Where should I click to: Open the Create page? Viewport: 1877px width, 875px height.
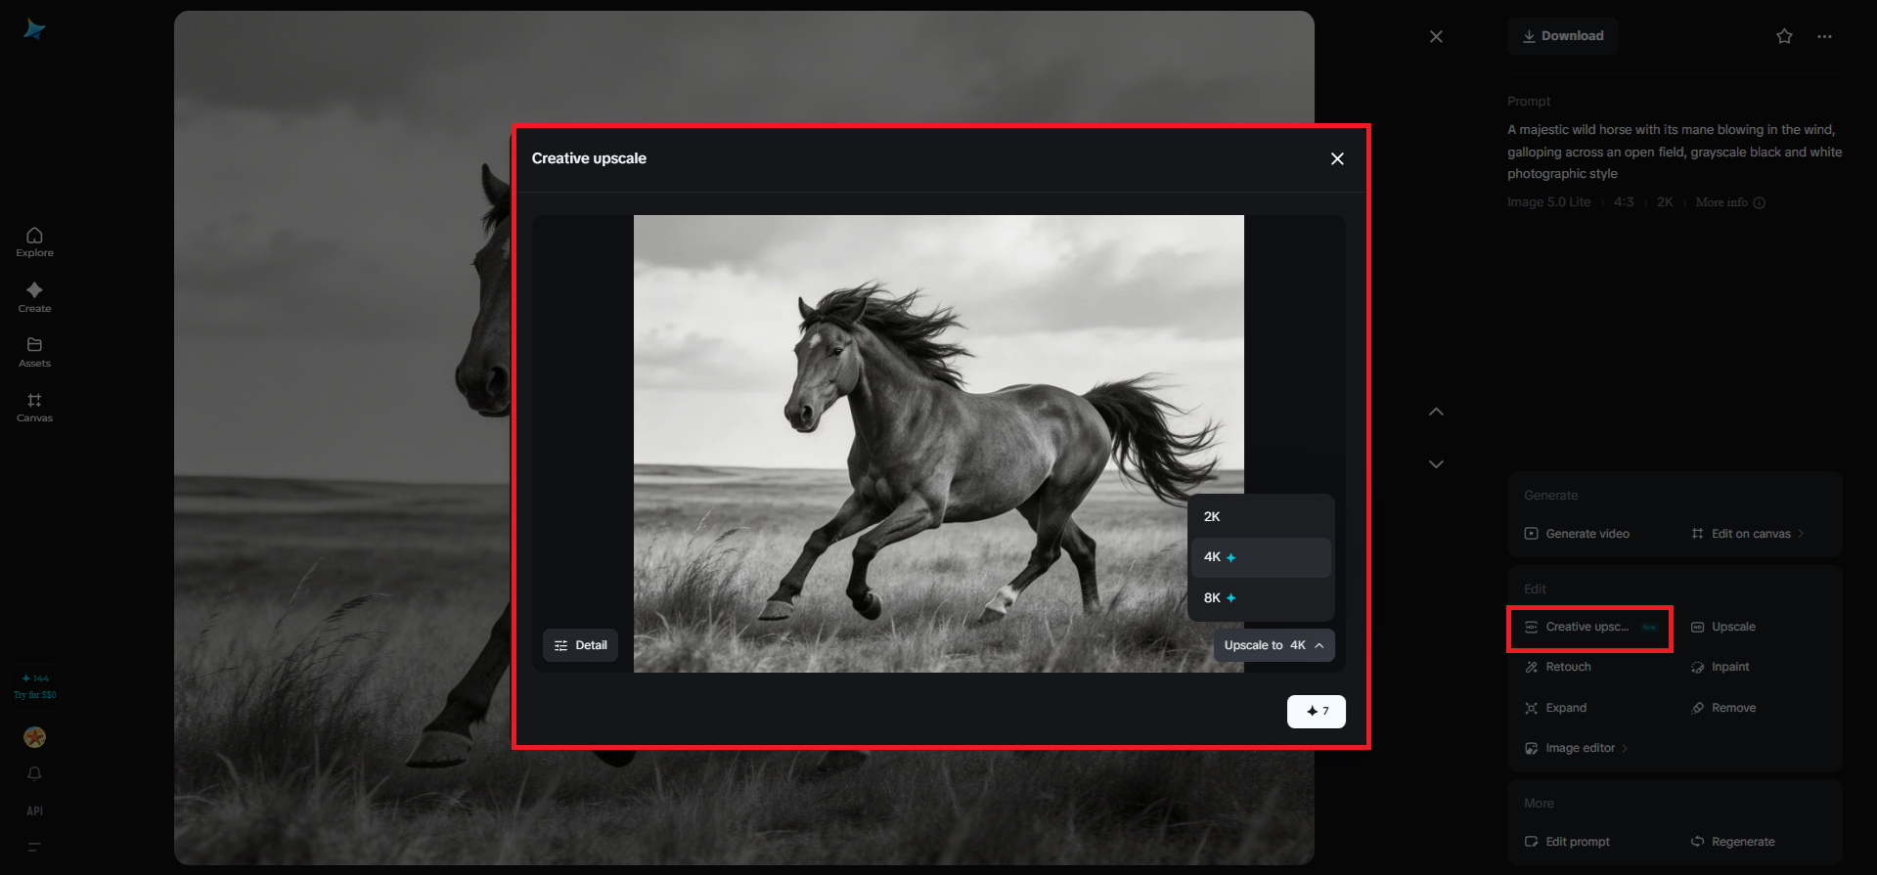point(34,297)
